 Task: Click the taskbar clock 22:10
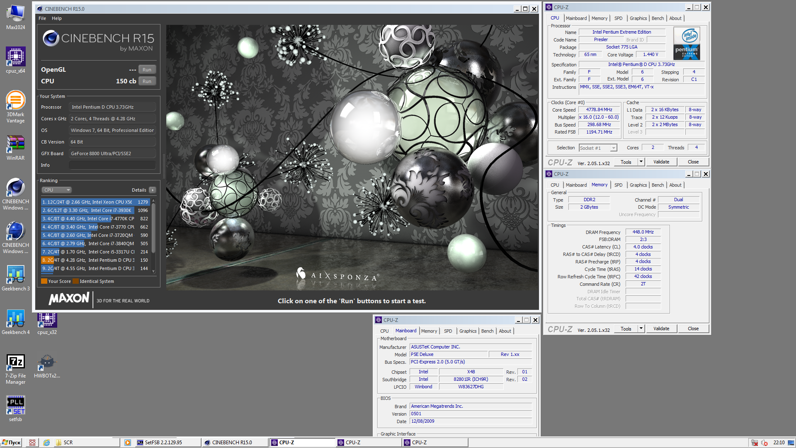(x=779, y=443)
